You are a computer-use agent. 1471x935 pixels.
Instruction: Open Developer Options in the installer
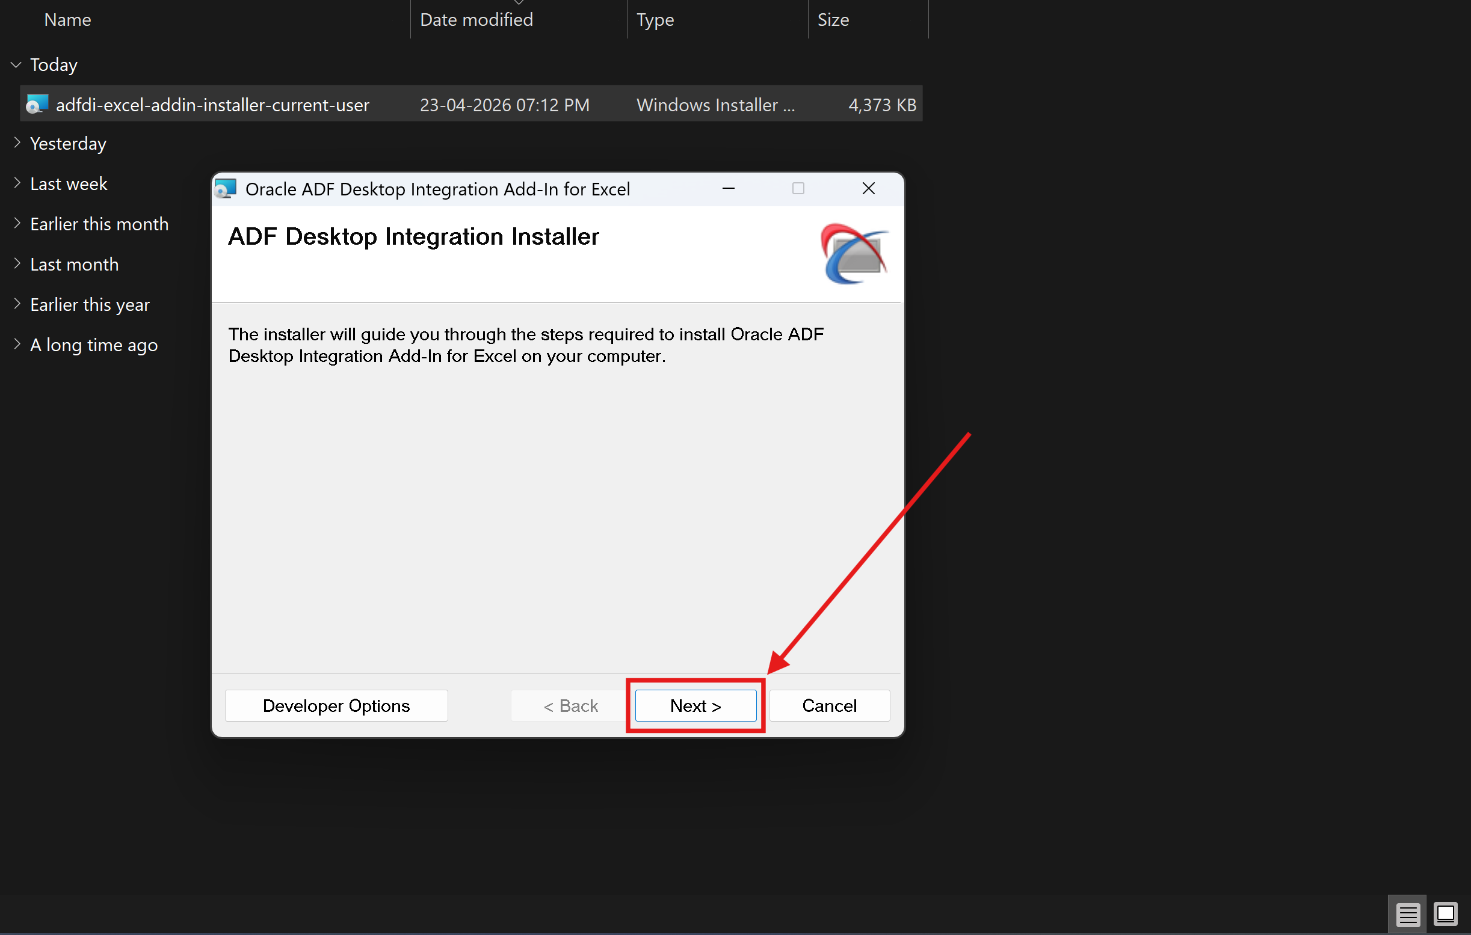(336, 706)
